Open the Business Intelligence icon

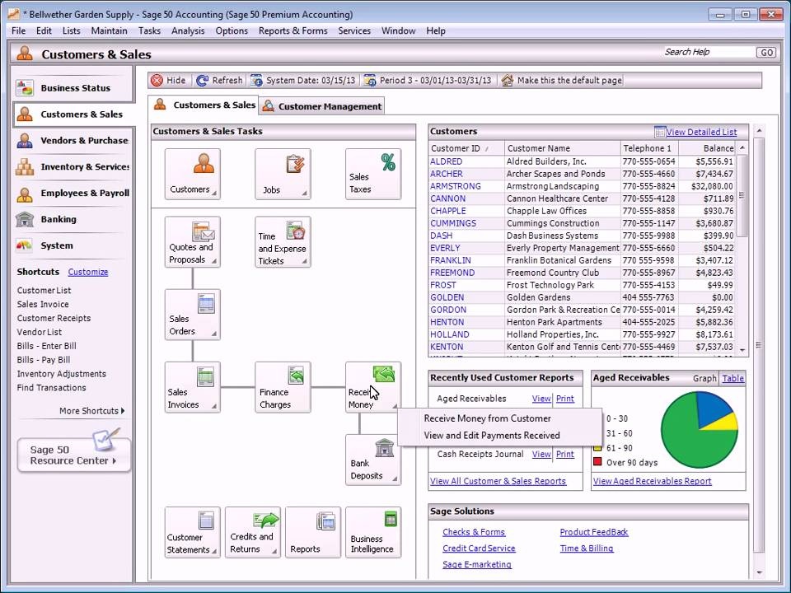click(373, 533)
